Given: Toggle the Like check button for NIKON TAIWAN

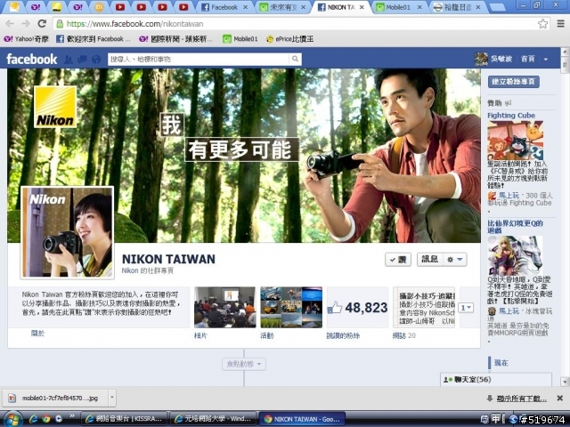Looking at the screenshot, I should (398, 260).
